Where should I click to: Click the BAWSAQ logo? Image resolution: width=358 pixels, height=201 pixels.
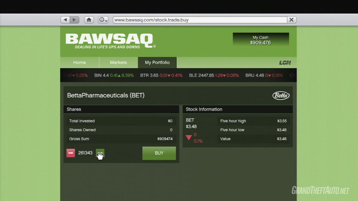[111, 41]
